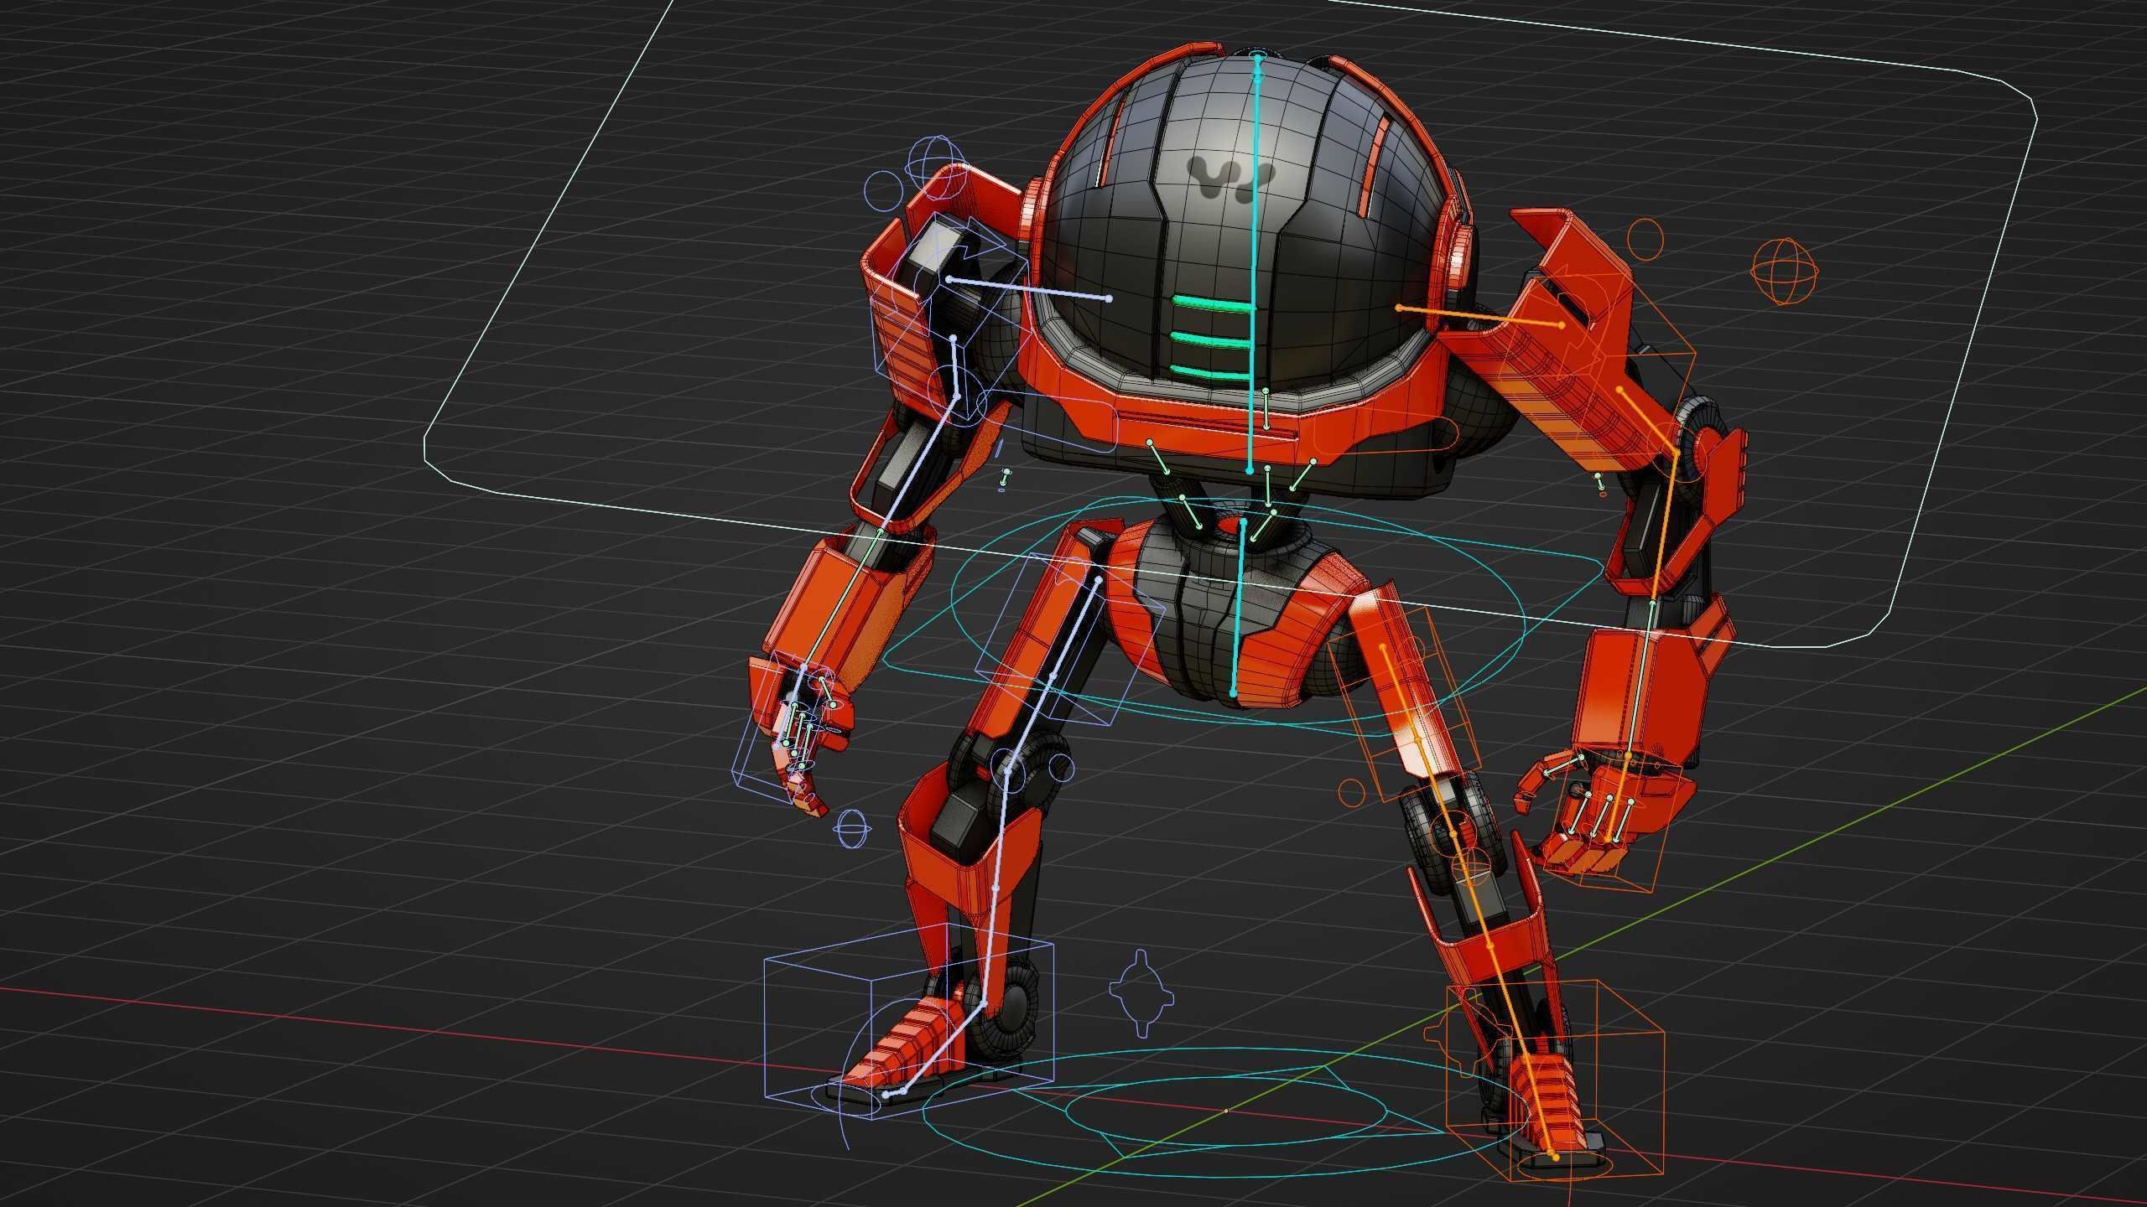The width and height of the screenshot is (2147, 1207).
Task: Click the small blue circle beside blue sphere
Action: pos(881,191)
